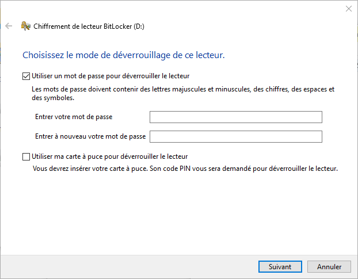Focus the 'Entrer votre mot de passe' field
The height and width of the screenshot is (279, 358).
coord(236,117)
